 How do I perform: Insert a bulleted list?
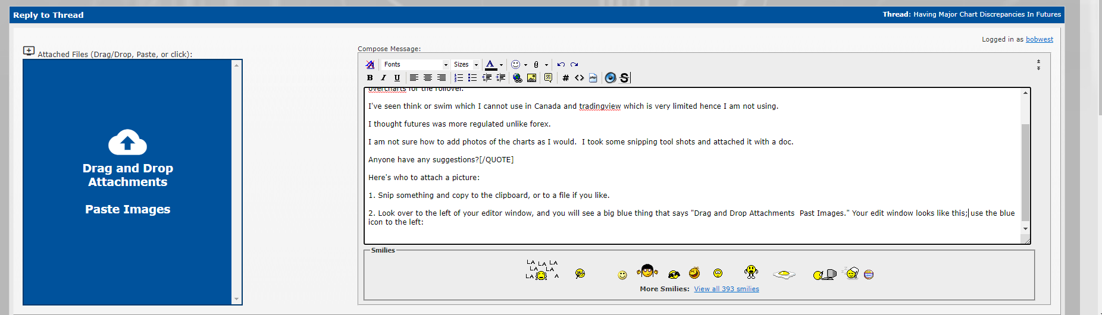pos(472,78)
